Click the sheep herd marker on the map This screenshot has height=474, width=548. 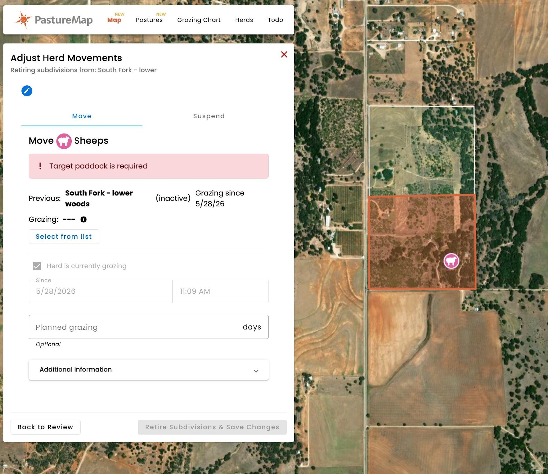(451, 261)
